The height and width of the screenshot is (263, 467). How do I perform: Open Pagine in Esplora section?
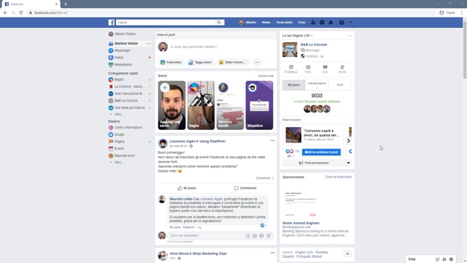[x=120, y=142]
